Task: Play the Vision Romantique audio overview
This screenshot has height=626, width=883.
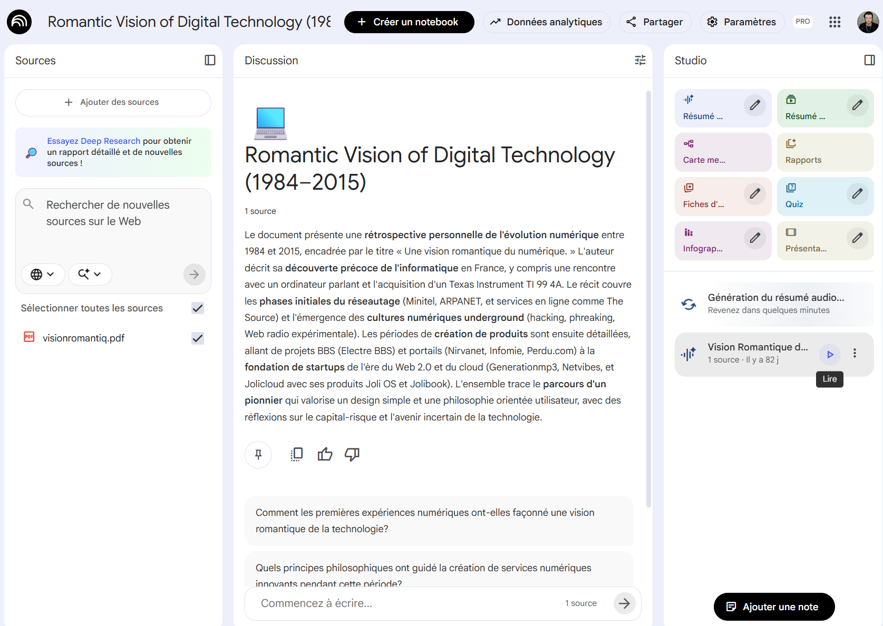Action: tap(830, 354)
